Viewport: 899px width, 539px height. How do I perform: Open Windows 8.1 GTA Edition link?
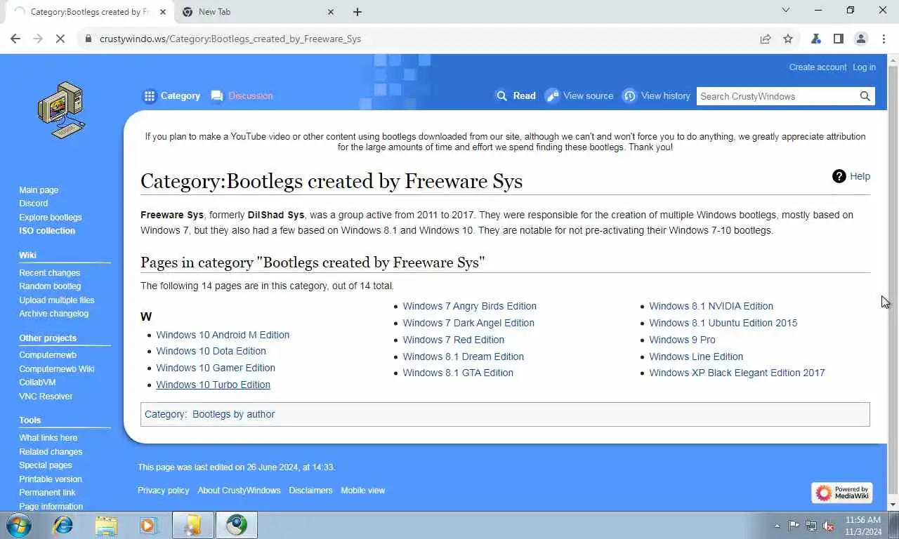pyautogui.click(x=458, y=373)
